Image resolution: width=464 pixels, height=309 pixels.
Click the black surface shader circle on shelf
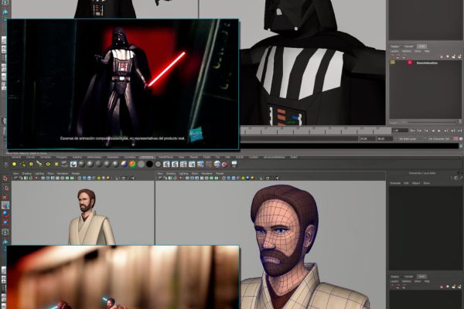(149, 164)
